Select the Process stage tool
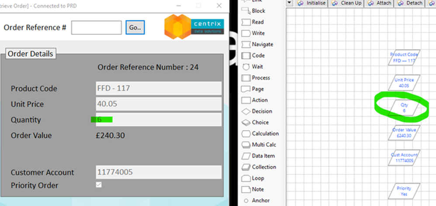 [x=256, y=78]
